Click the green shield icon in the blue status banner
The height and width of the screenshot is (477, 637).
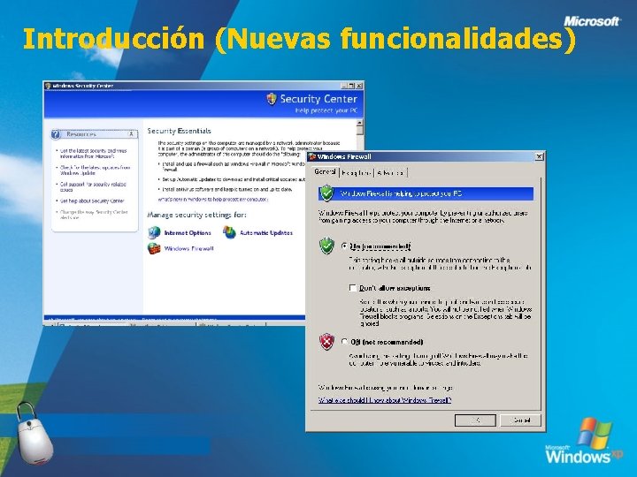coord(326,193)
